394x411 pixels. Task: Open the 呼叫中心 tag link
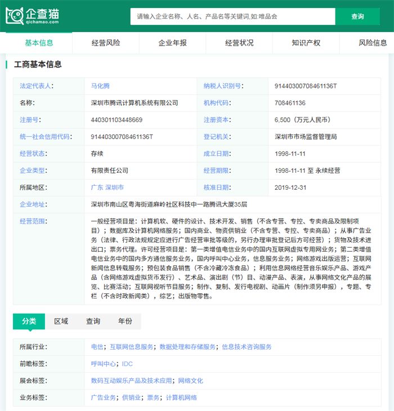click(x=103, y=364)
